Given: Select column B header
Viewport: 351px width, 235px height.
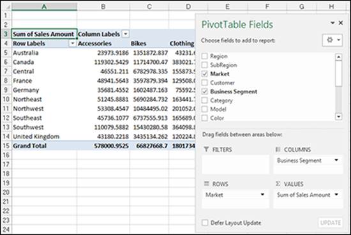Looking at the screenshot, I should pos(103,7).
